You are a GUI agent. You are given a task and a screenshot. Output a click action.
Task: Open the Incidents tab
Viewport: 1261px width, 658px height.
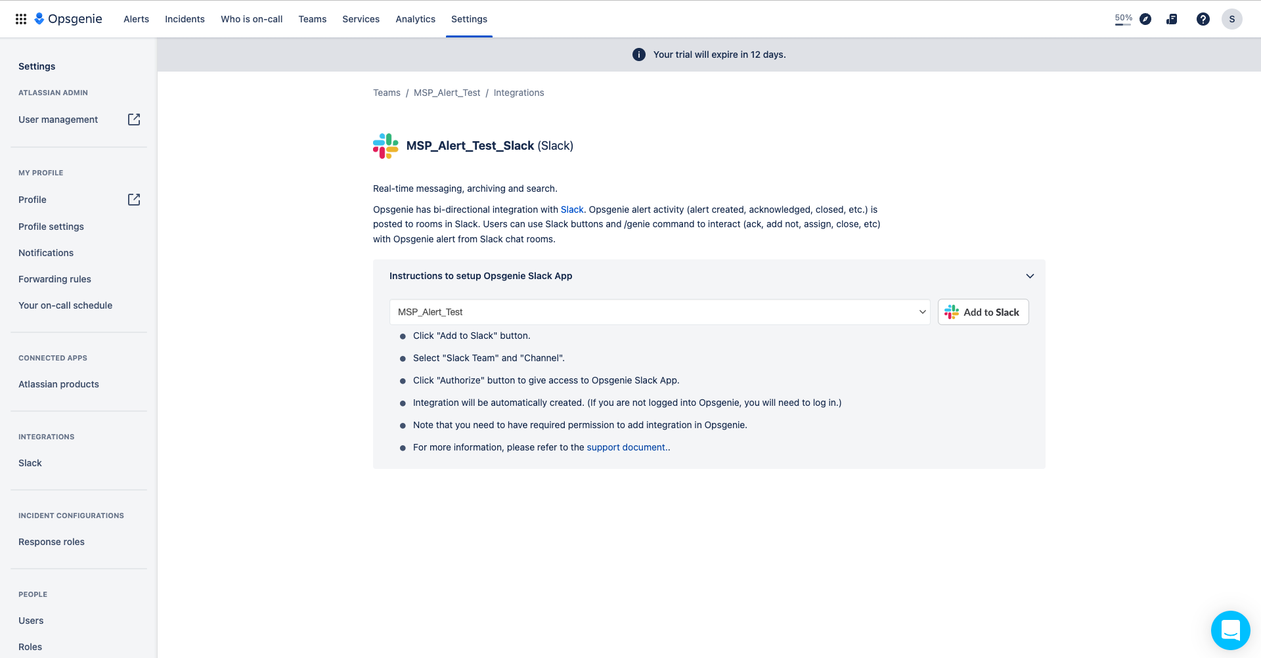pos(185,19)
